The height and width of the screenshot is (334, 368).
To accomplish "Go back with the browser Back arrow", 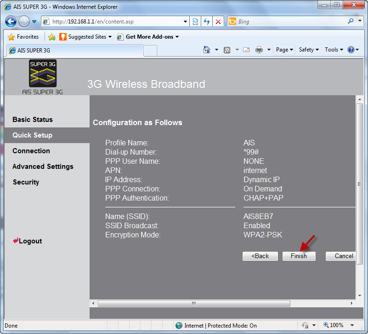I will pos(11,22).
